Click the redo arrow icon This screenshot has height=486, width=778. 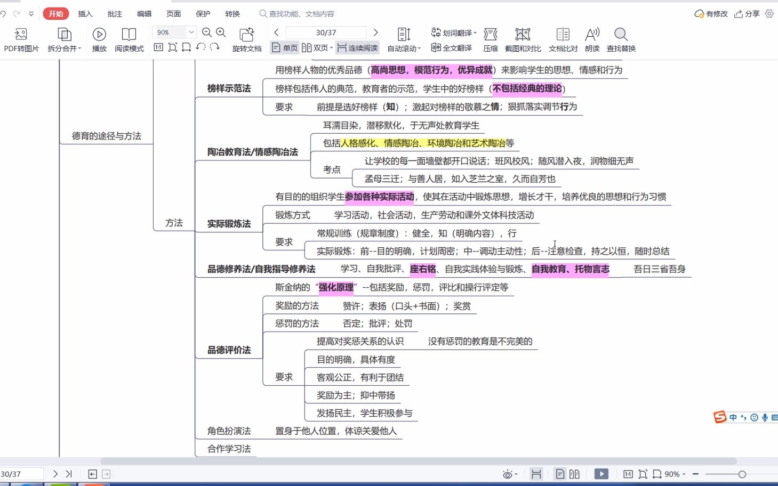point(17,14)
